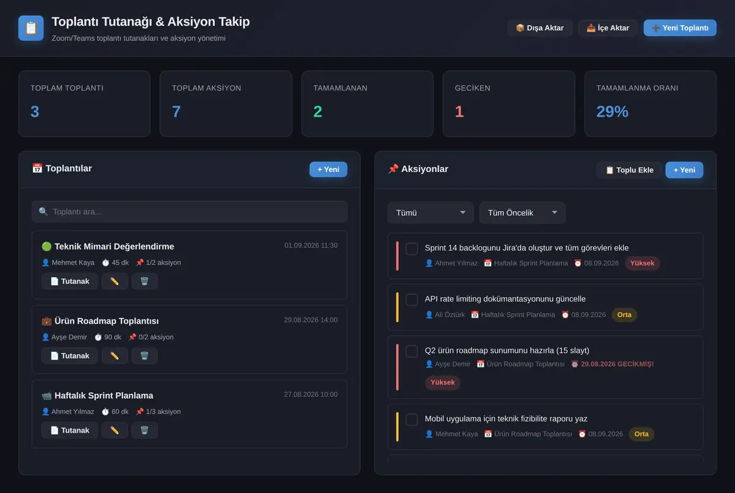Click Ali Öztürk assignee name
This screenshot has width=735, height=493.
click(x=445, y=315)
